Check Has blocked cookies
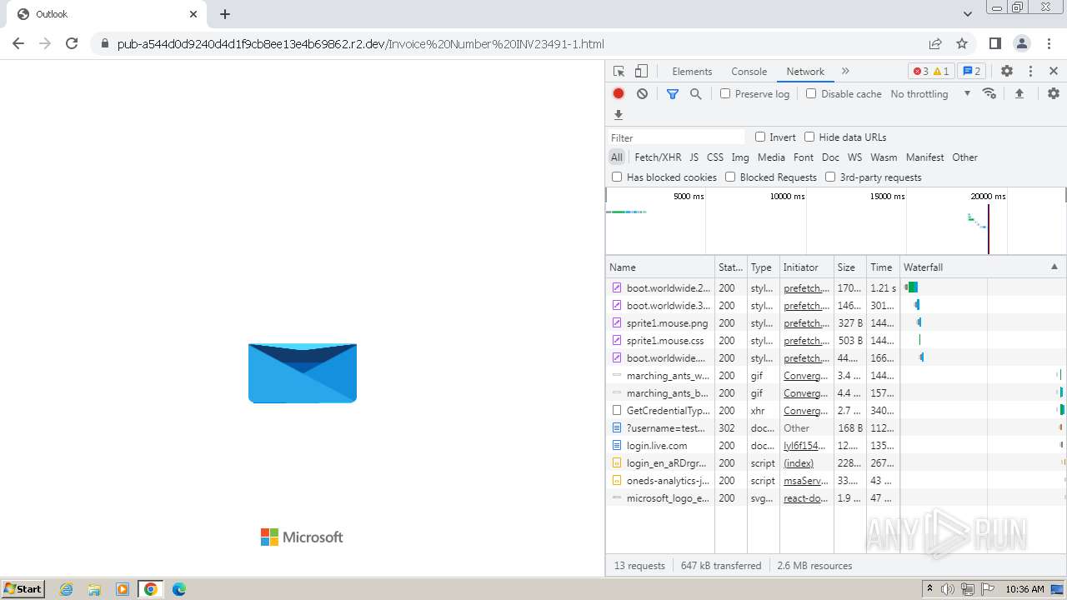This screenshot has height=600, width=1067. (617, 177)
